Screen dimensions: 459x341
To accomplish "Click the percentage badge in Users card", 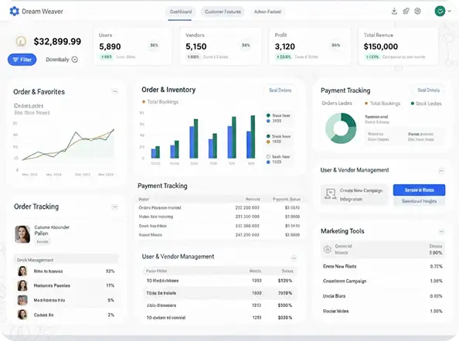I will point(154,45).
